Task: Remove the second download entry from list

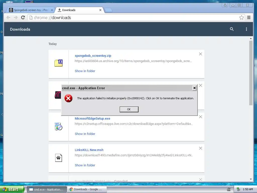Action: pos(201,85)
